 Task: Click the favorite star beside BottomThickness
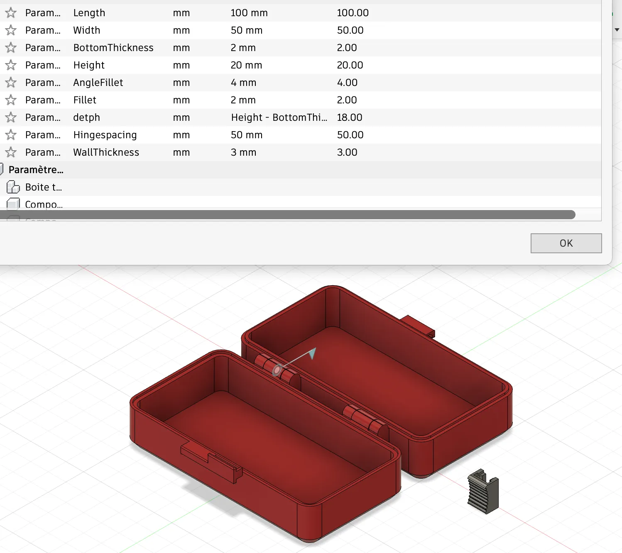[11, 47]
